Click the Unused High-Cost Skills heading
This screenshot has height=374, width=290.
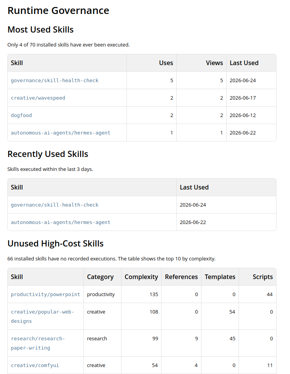point(55,243)
